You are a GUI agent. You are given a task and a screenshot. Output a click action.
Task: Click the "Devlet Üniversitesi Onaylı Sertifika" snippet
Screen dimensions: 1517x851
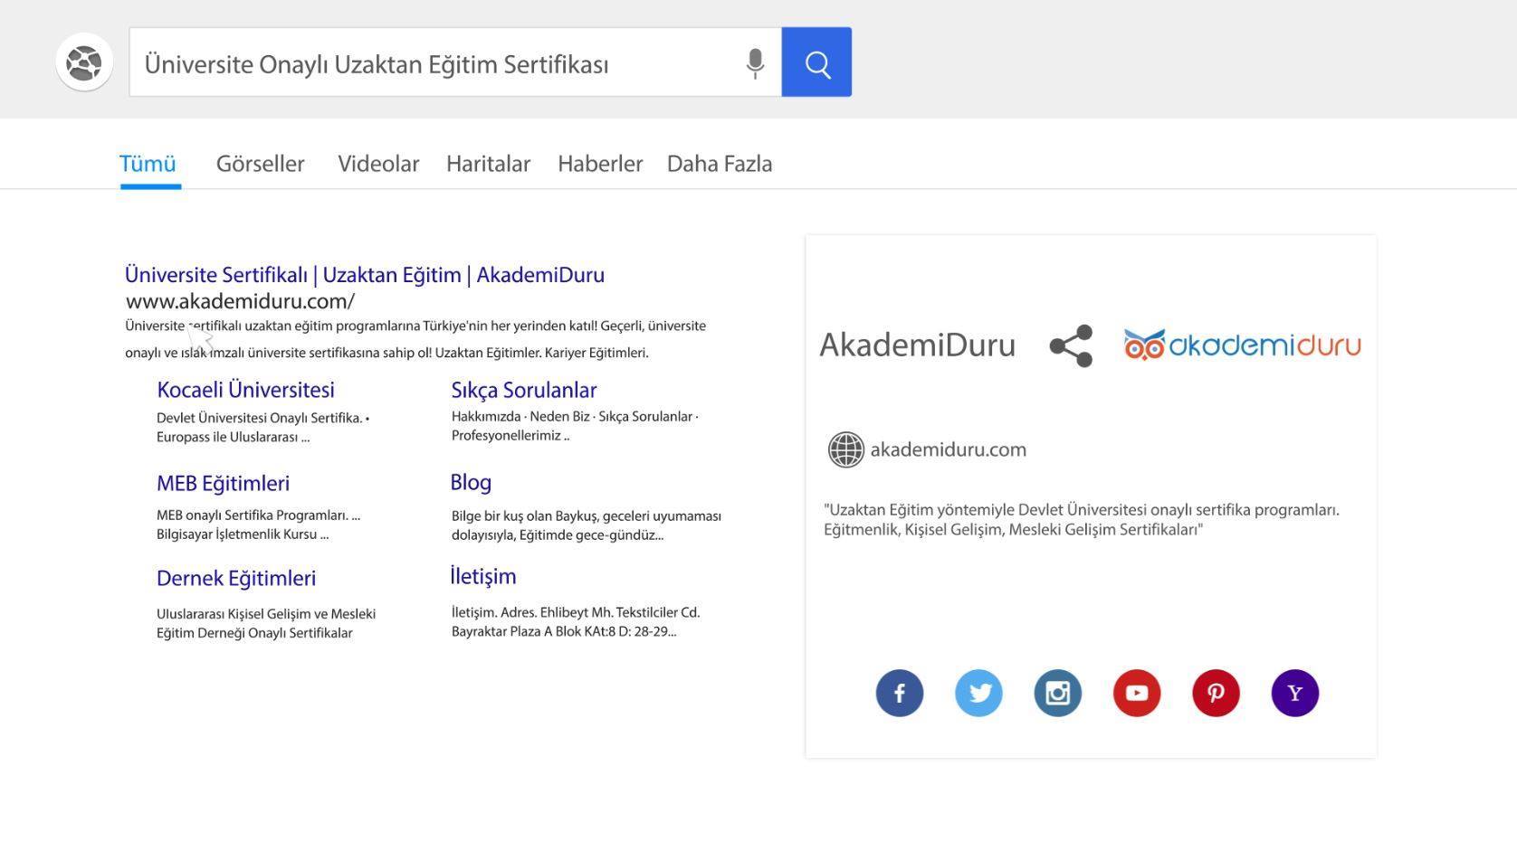point(263,428)
